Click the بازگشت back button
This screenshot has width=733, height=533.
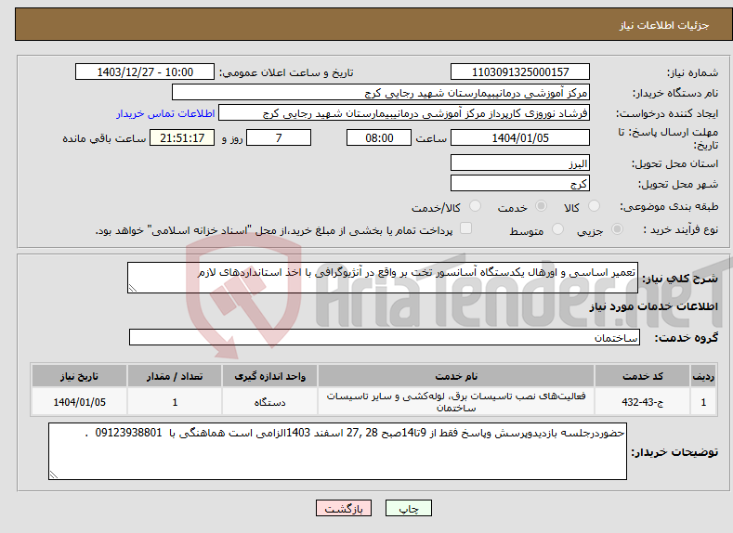[344, 508]
